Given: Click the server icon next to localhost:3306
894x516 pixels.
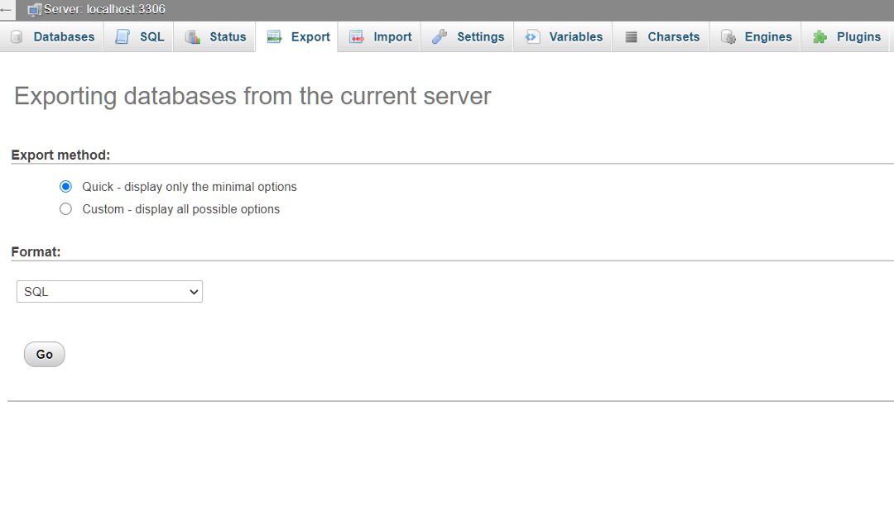Looking at the screenshot, I should tap(35, 9).
